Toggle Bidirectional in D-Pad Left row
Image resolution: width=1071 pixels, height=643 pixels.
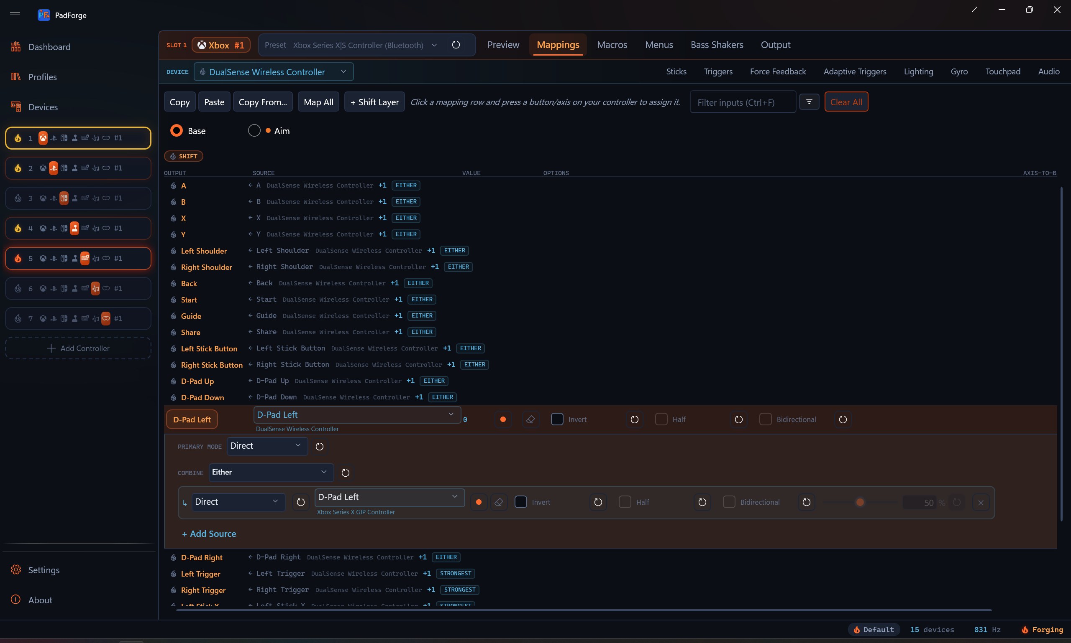tap(765, 419)
